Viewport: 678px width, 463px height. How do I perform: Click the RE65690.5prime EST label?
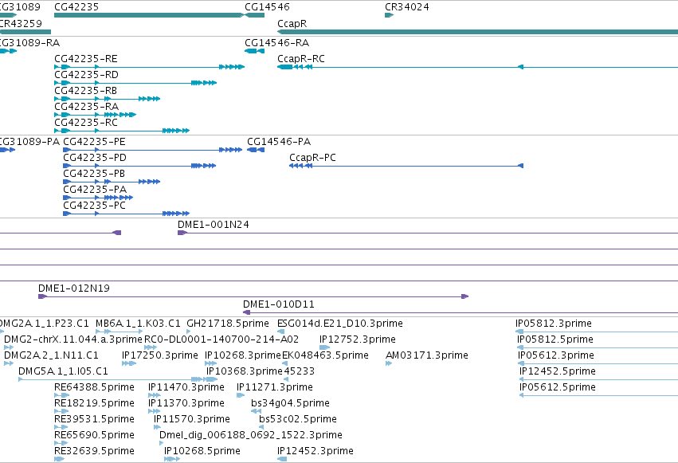pos(94,435)
